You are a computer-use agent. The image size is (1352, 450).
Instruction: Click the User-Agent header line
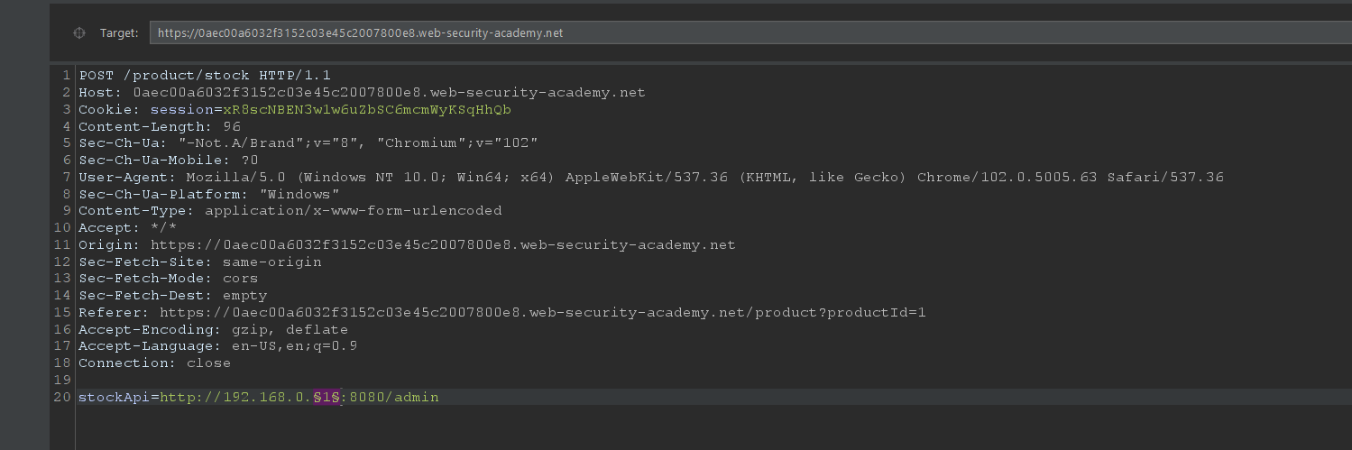point(649,177)
